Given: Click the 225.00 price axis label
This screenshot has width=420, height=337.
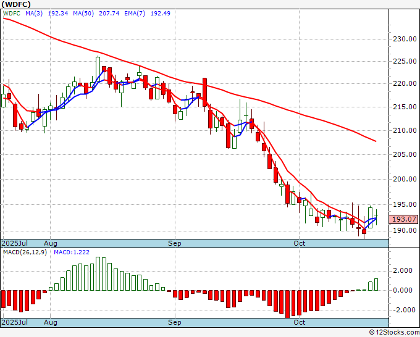Looking at the screenshot, I should point(405,61).
